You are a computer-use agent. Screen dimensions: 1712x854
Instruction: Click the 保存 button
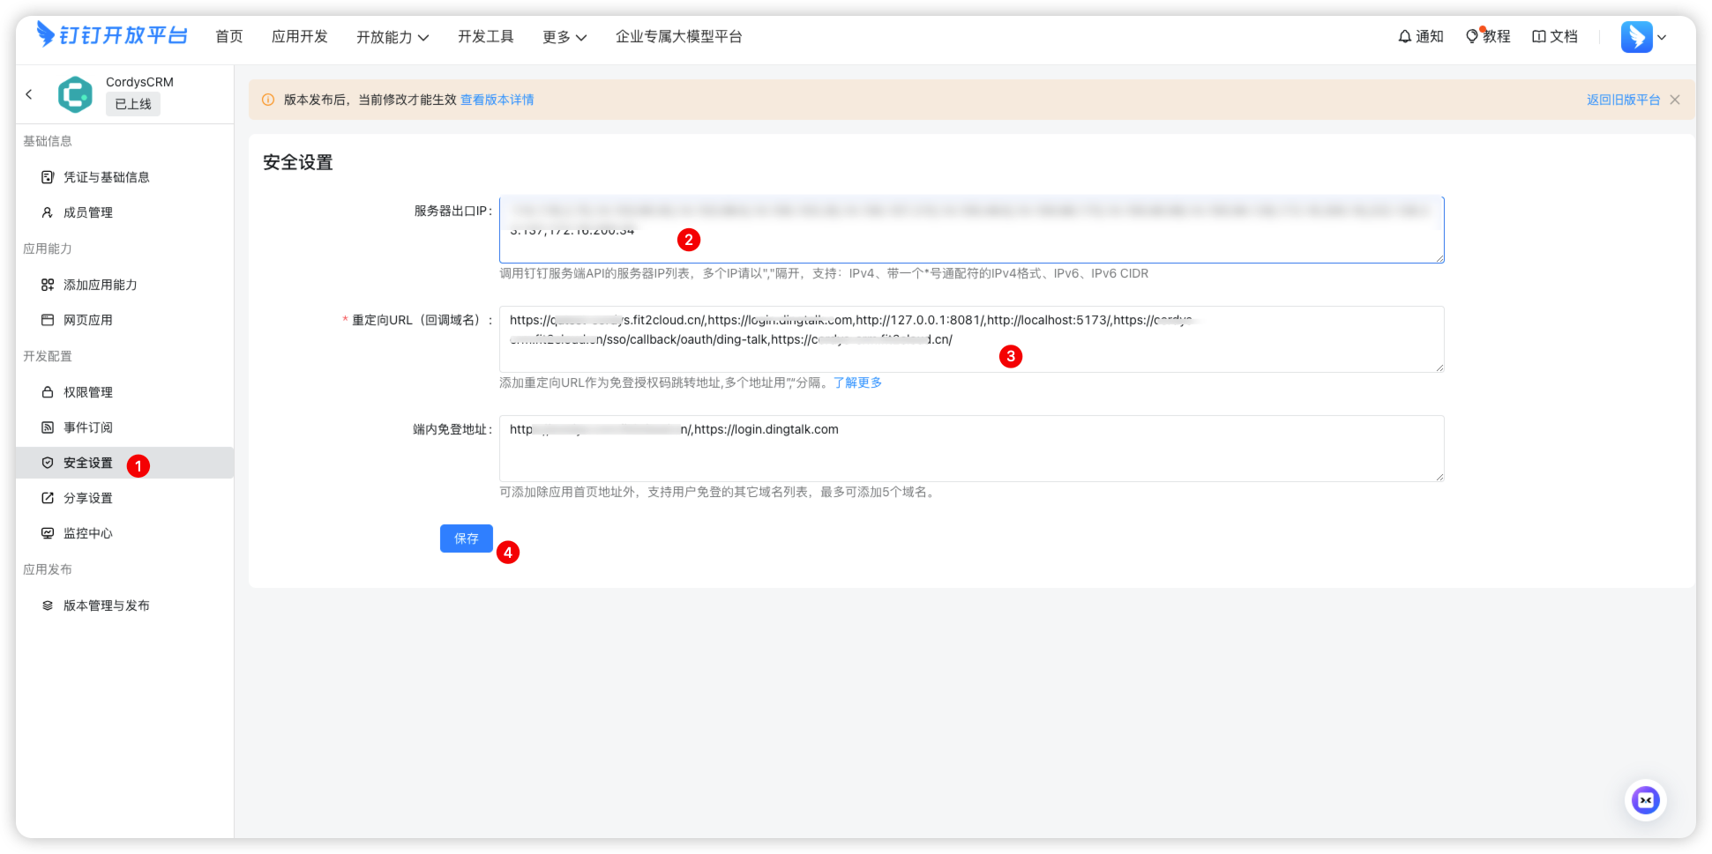[466, 538]
